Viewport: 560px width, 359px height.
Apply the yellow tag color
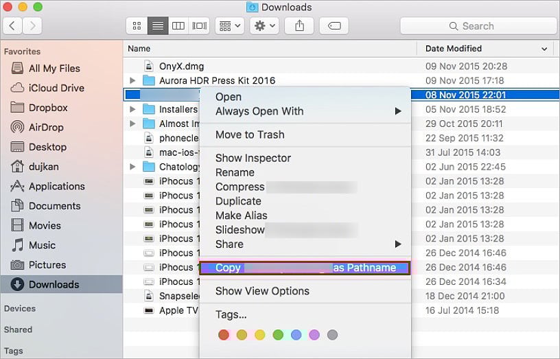(x=260, y=335)
